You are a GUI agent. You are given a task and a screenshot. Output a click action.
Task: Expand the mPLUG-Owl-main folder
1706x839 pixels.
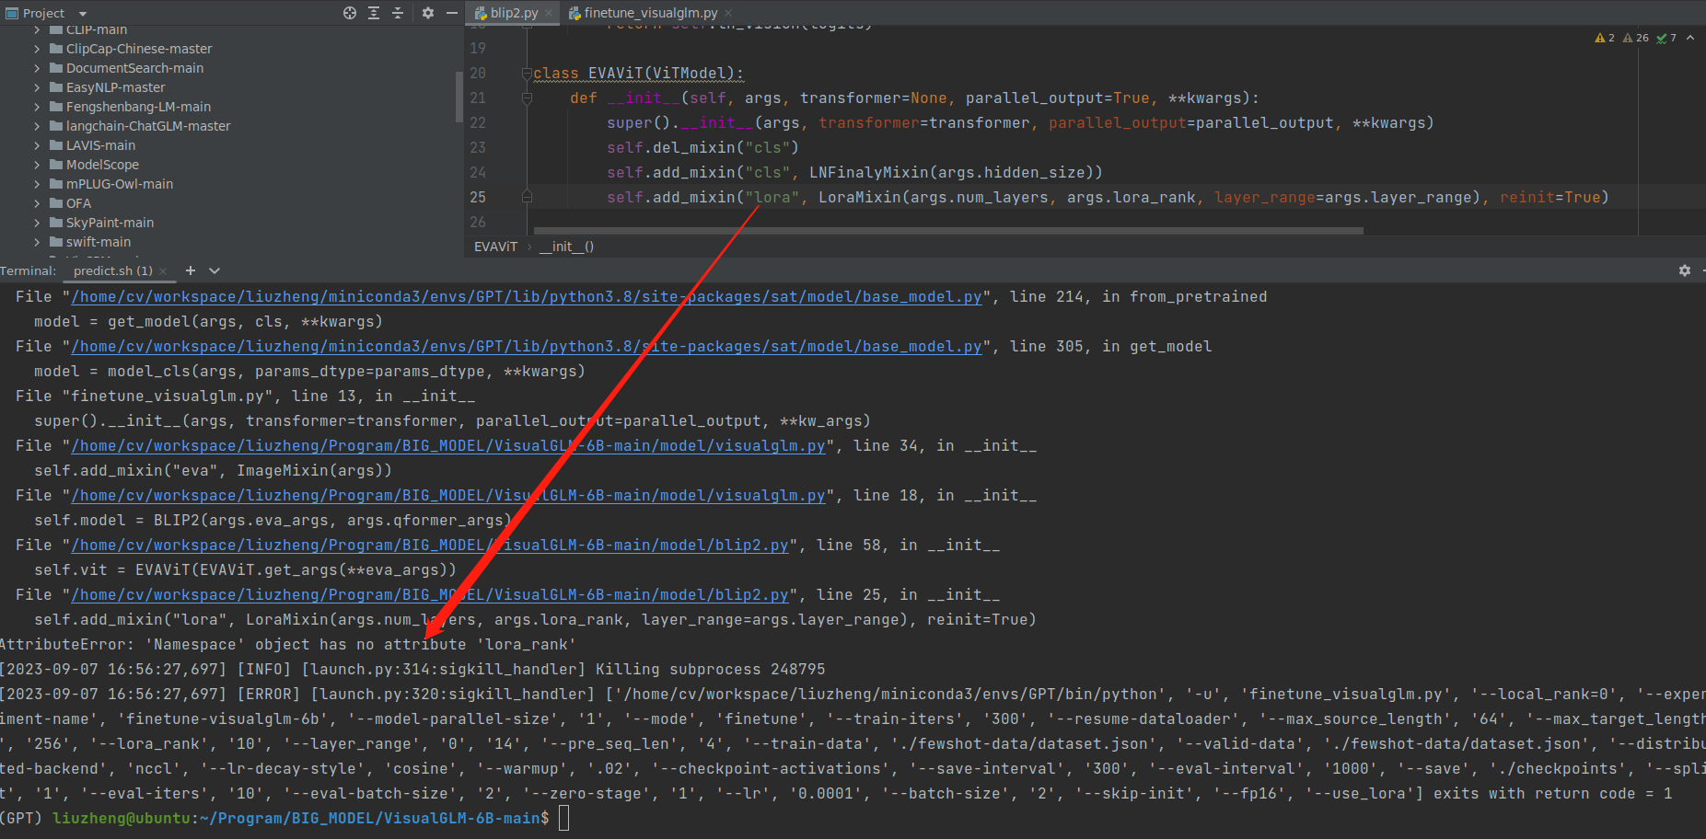coord(37,184)
